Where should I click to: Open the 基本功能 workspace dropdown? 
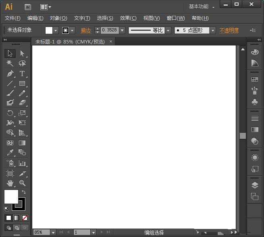(x=202, y=6)
